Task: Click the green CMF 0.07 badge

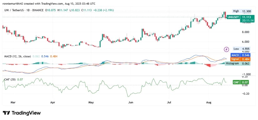Action: [x=241, y=82]
